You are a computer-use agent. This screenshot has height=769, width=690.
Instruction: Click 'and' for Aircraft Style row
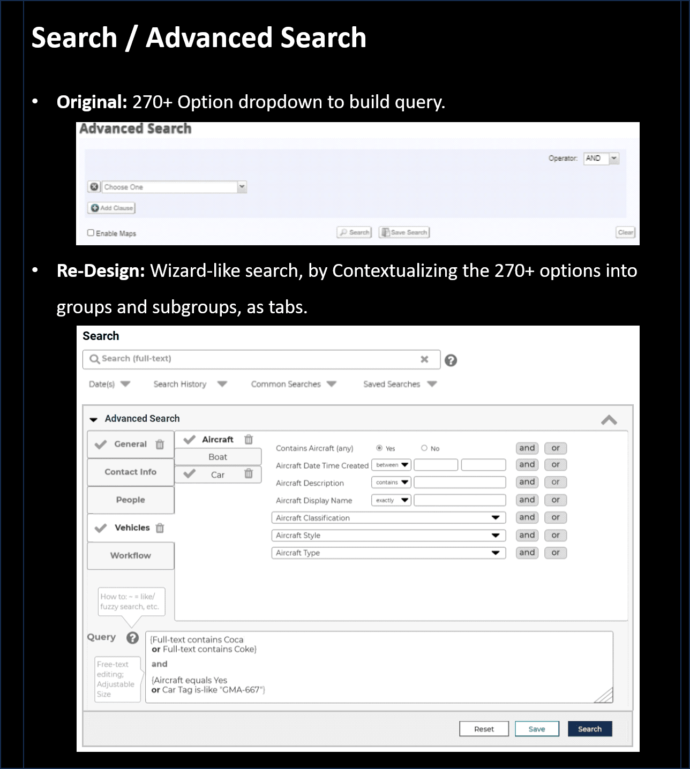coord(527,536)
